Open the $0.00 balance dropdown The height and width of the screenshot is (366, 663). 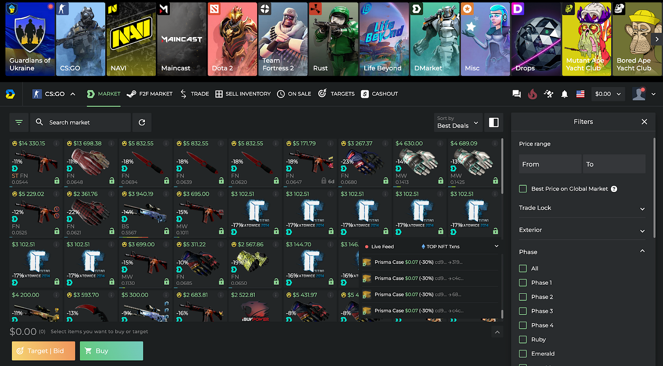click(608, 94)
